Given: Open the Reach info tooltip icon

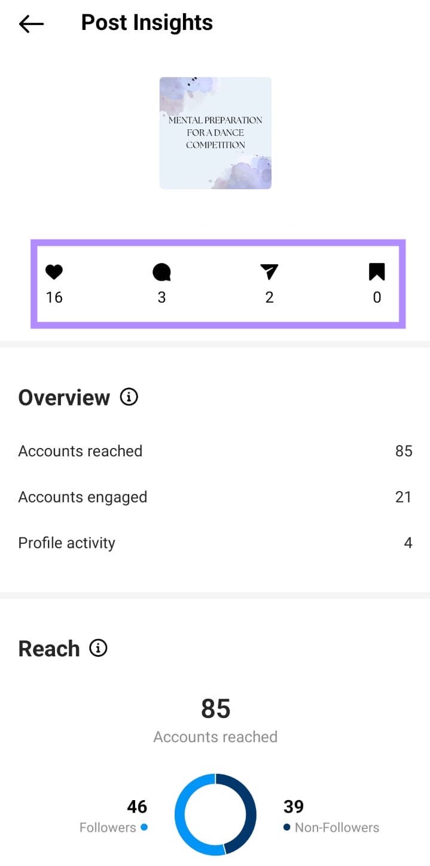Looking at the screenshot, I should tap(99, 647).
